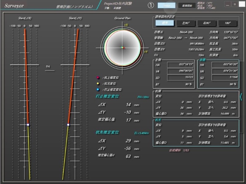Set view orientation to 左90°
Screen dimensions: 246x184
click(x=185, y=23)
